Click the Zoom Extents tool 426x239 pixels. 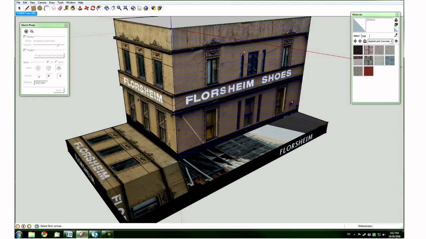pos(125,8)
